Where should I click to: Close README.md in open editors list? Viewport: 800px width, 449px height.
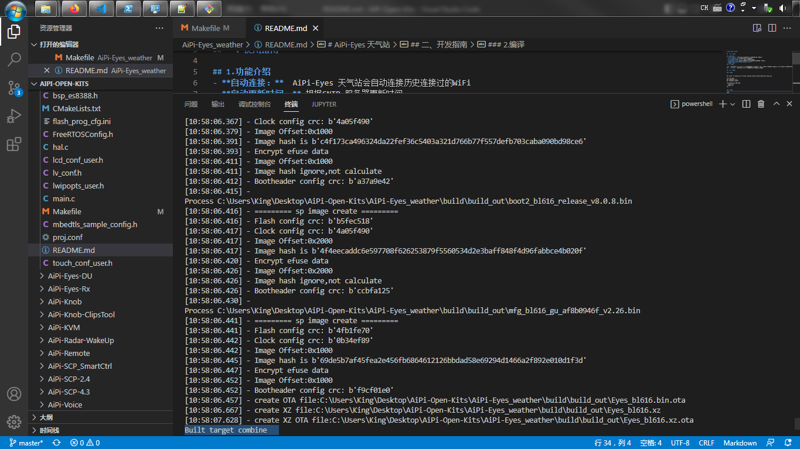47,70
